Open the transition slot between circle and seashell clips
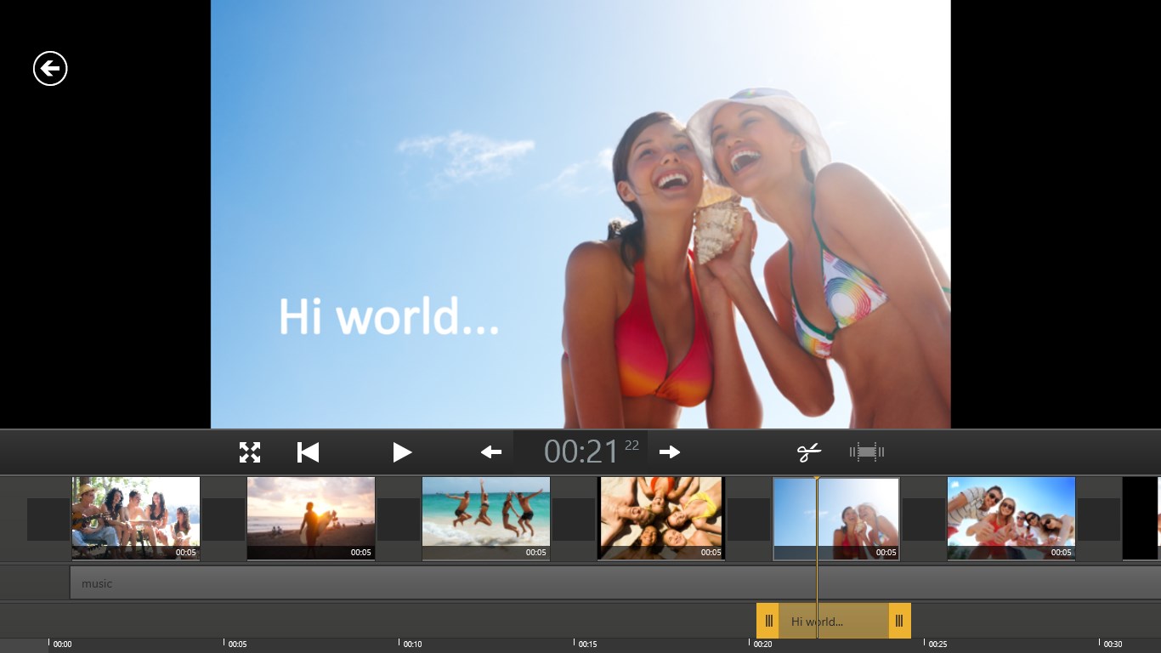This screenshot has width=1161, height=653. tap(749, 520)
